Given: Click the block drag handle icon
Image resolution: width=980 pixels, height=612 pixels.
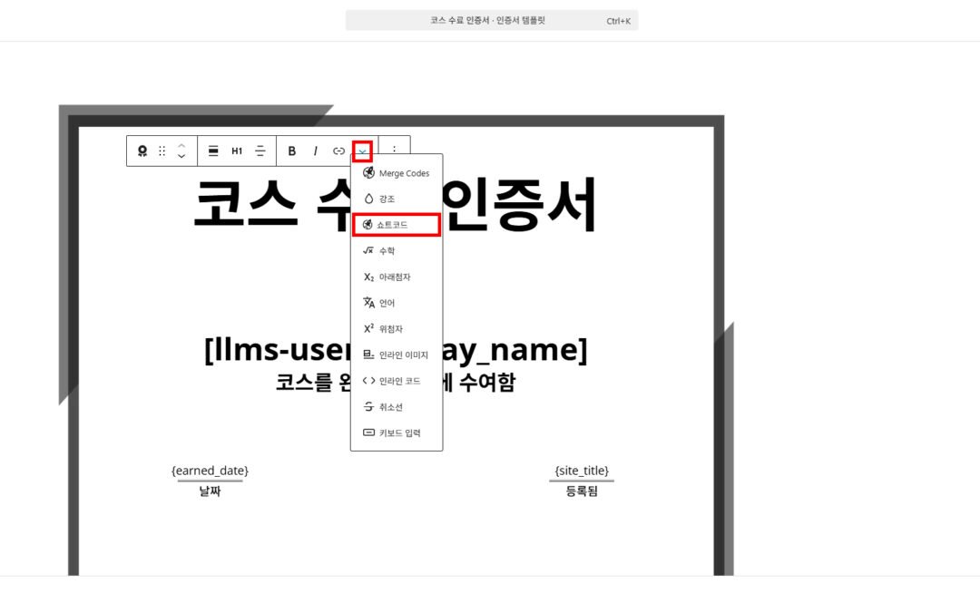Looking at the screenshot, I should click(162, 151).
